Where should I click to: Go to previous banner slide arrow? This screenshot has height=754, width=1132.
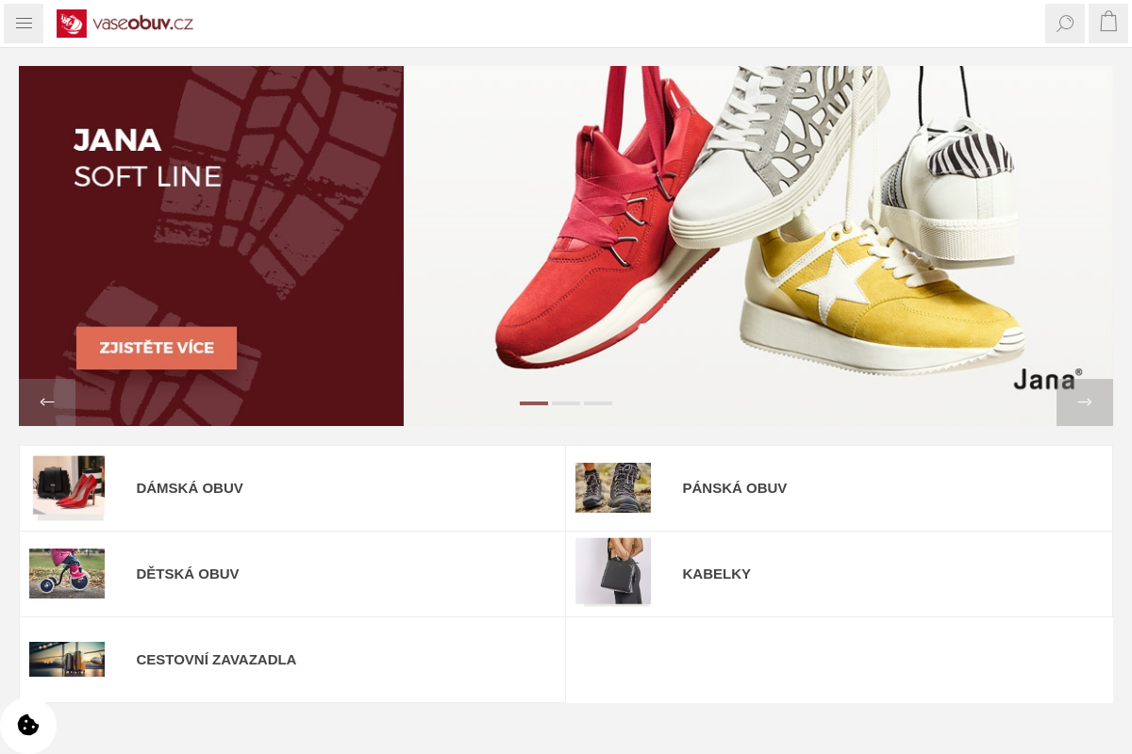pos(47,402)
